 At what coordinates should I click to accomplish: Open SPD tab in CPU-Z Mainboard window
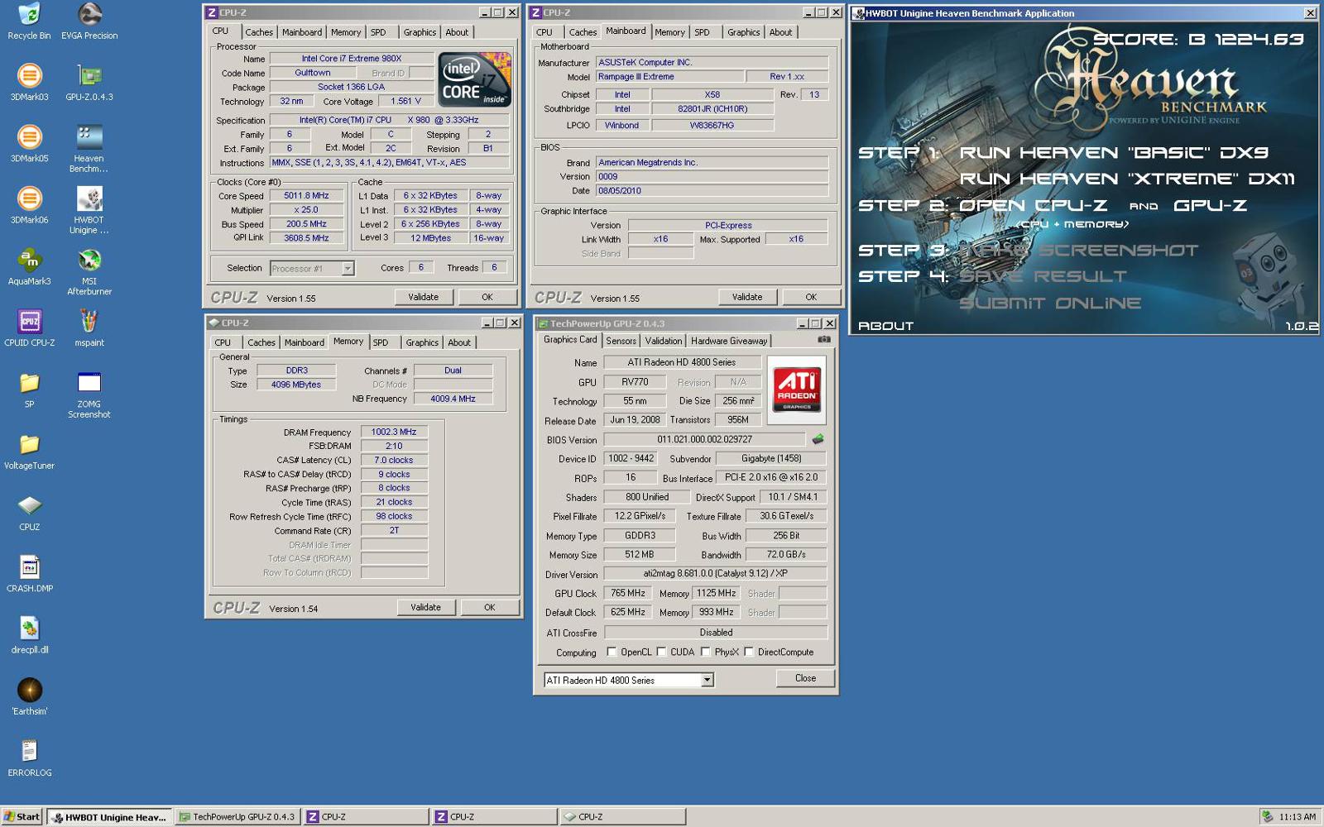pos(702,32)
